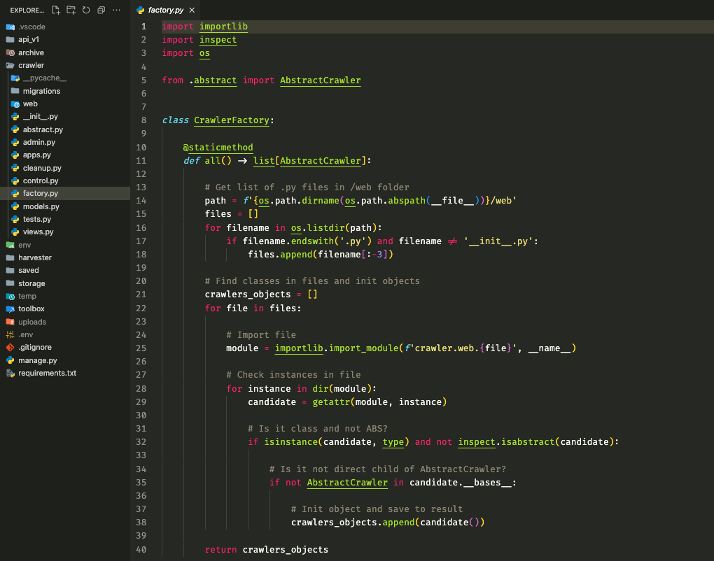Click the git icon beside .gitignore
The image size is (714, 561).
[10, 347]
